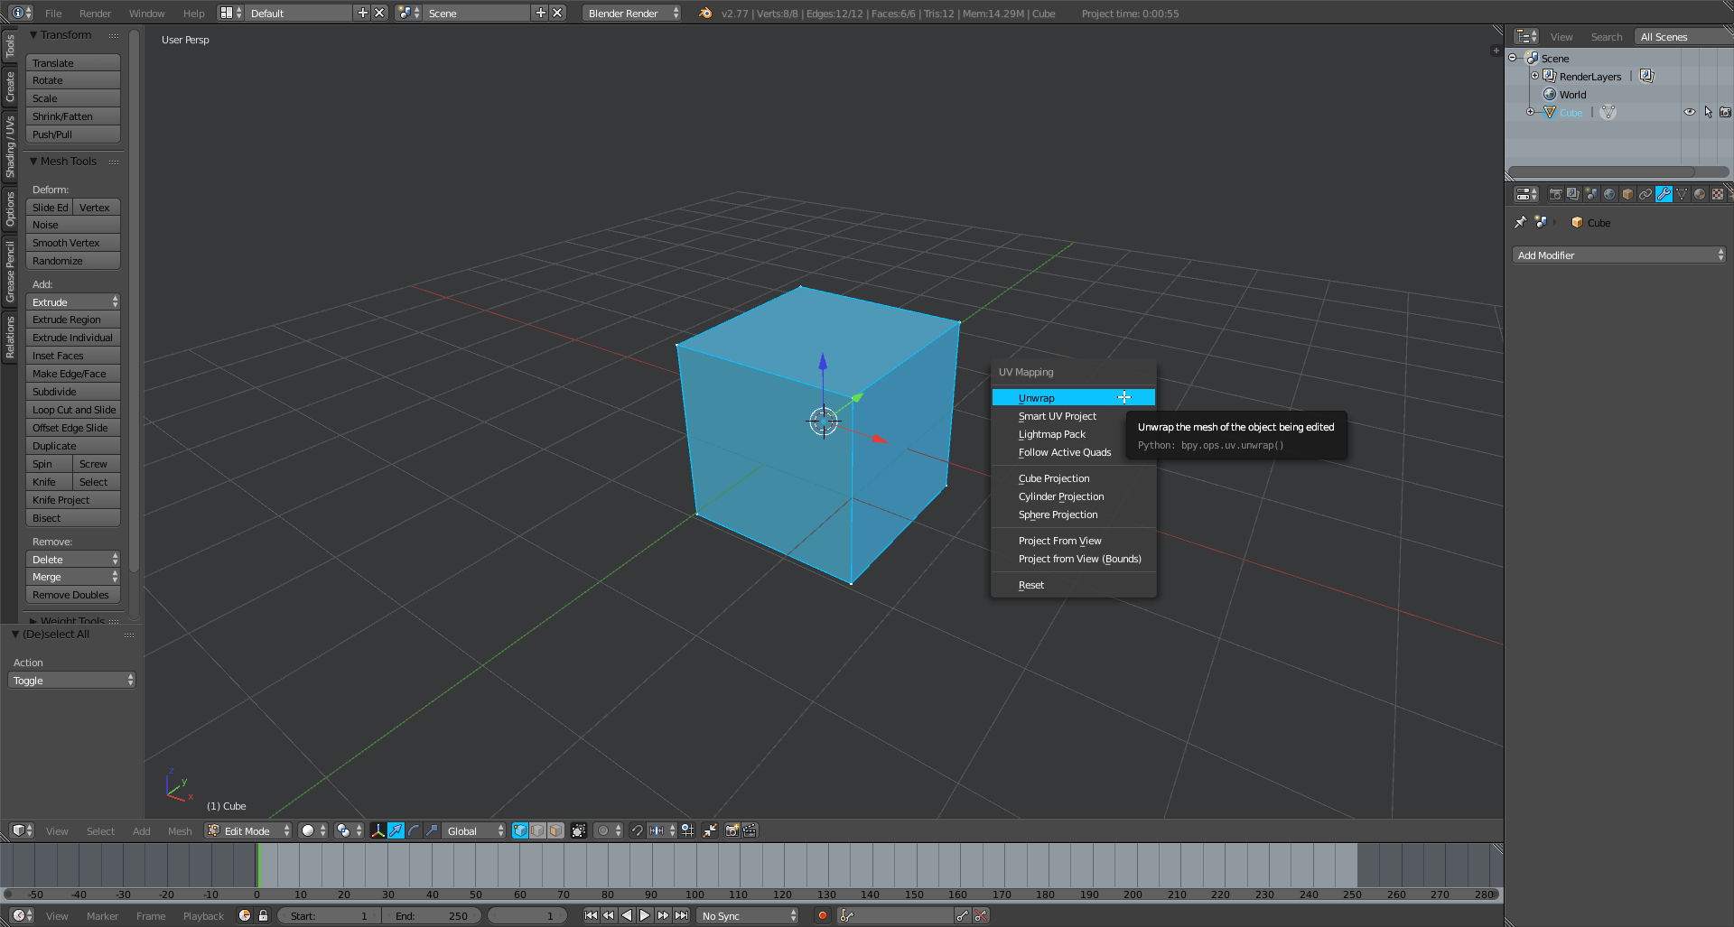Open the Render Layers properties tab
Screen dimensions: 1734x927
point(1573,194)
